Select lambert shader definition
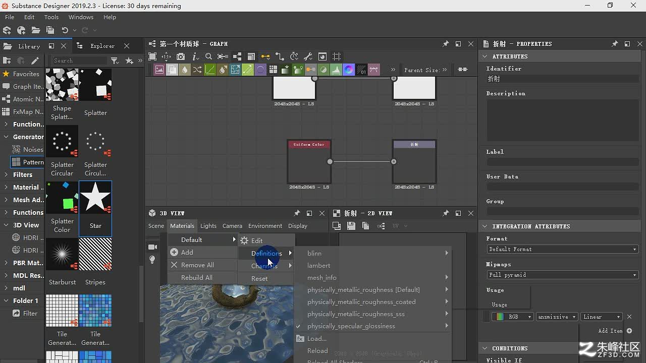The width and height of the screenshot is (646, 363). 372,266
